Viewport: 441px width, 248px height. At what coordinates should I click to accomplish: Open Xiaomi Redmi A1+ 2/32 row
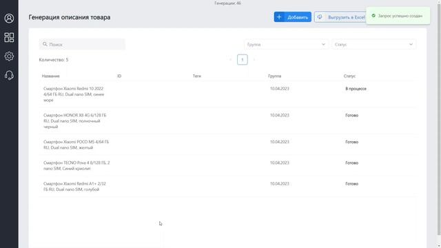[x=228, y=187]
